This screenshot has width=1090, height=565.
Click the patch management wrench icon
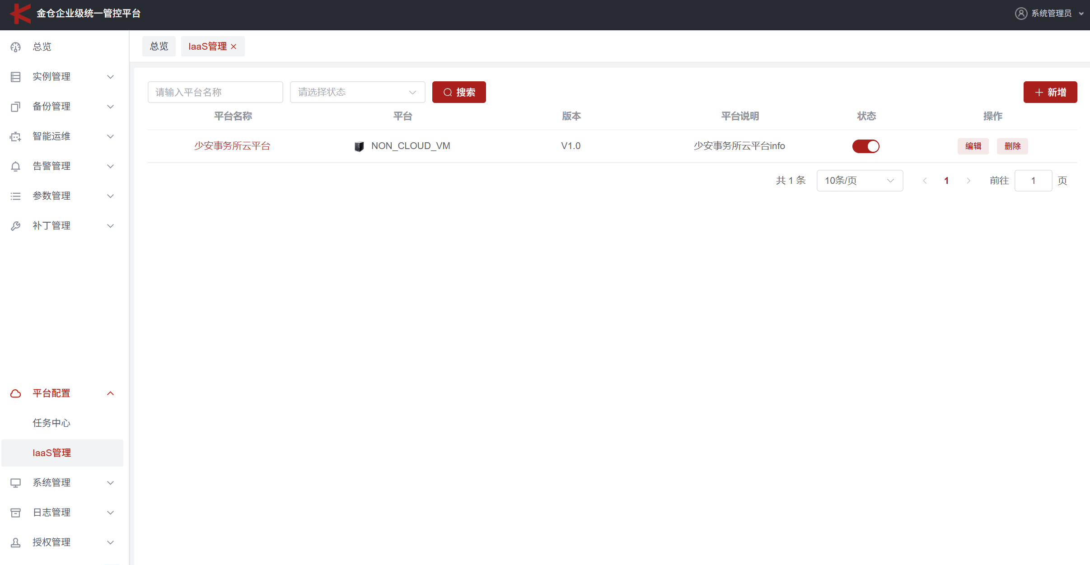(x=16, y=226)
